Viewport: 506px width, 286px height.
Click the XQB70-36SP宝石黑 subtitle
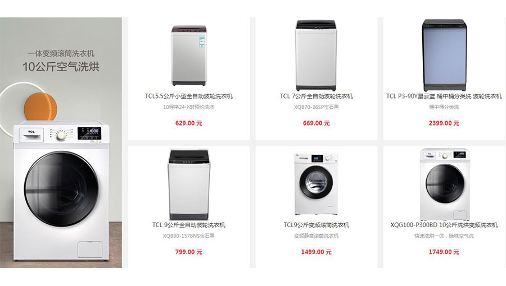point(316,107)
